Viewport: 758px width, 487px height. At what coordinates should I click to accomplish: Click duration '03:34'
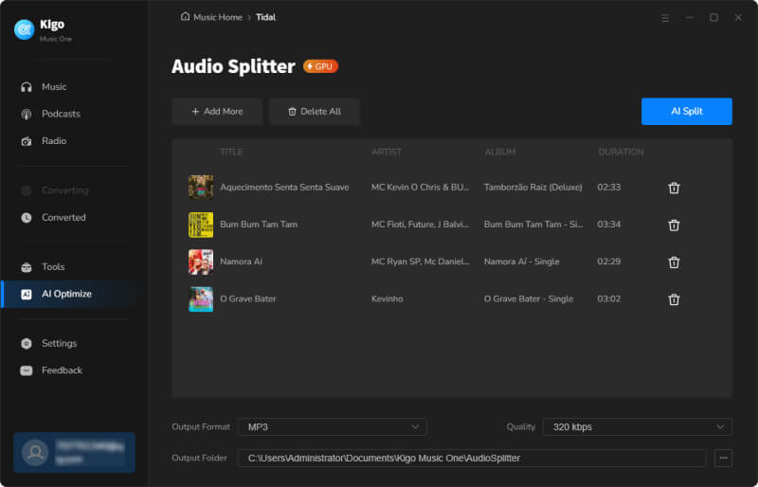coord(608,225)
